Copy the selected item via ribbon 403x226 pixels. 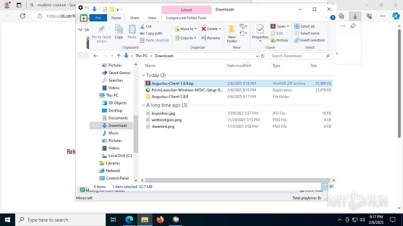click(x=119, y=32)
